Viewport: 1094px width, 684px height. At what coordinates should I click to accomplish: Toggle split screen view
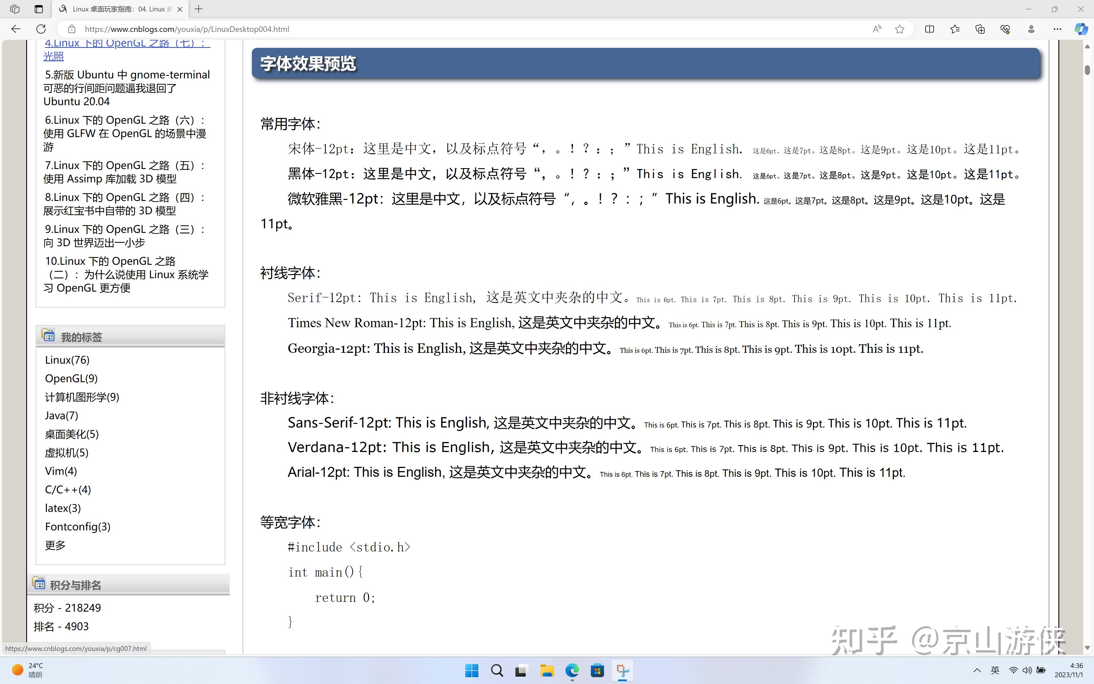(x=930, y=29)
